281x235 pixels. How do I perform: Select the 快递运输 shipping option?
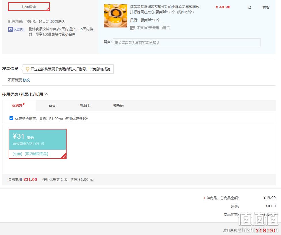click(x=29, y=7)
